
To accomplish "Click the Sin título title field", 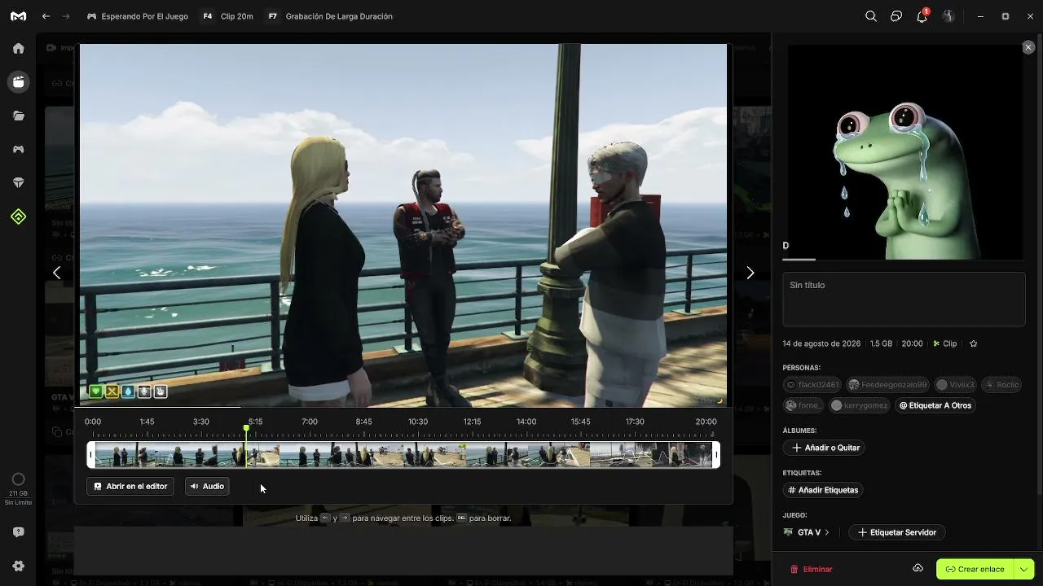I will (904, 299).
